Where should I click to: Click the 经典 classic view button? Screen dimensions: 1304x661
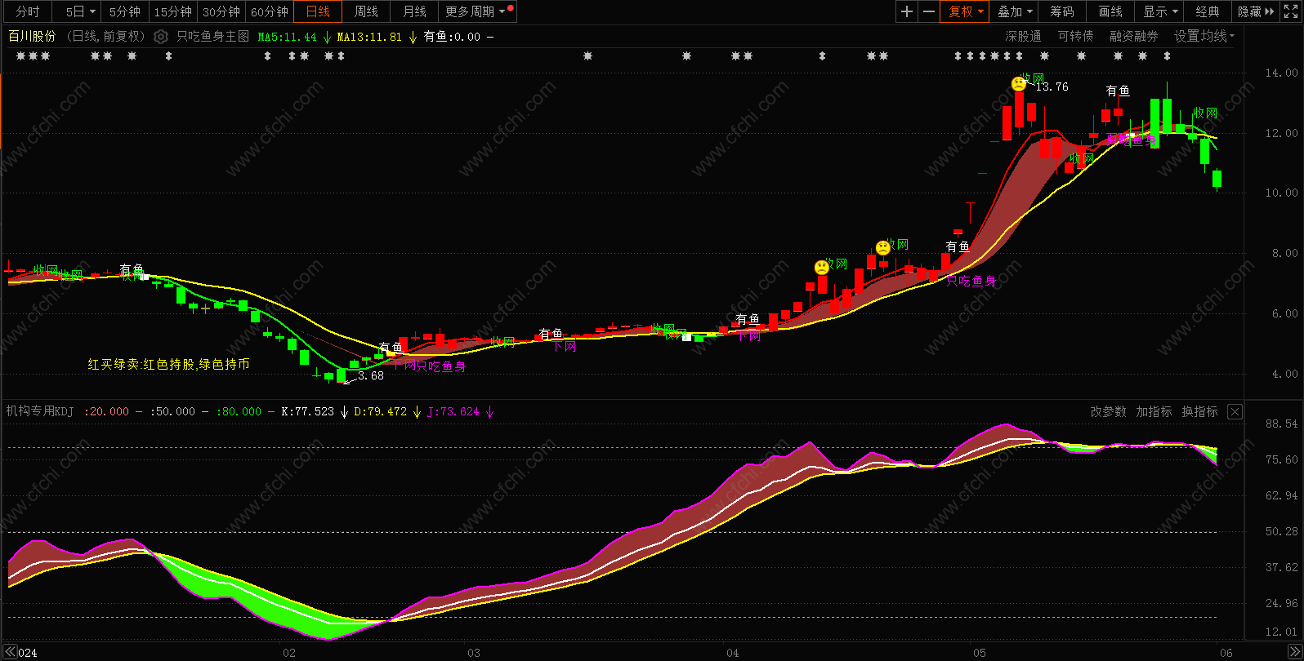[x=1207, y=11]
